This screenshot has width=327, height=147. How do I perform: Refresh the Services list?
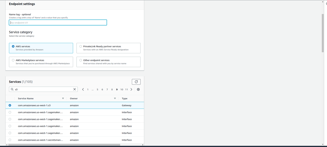click(x=136, y=82)
